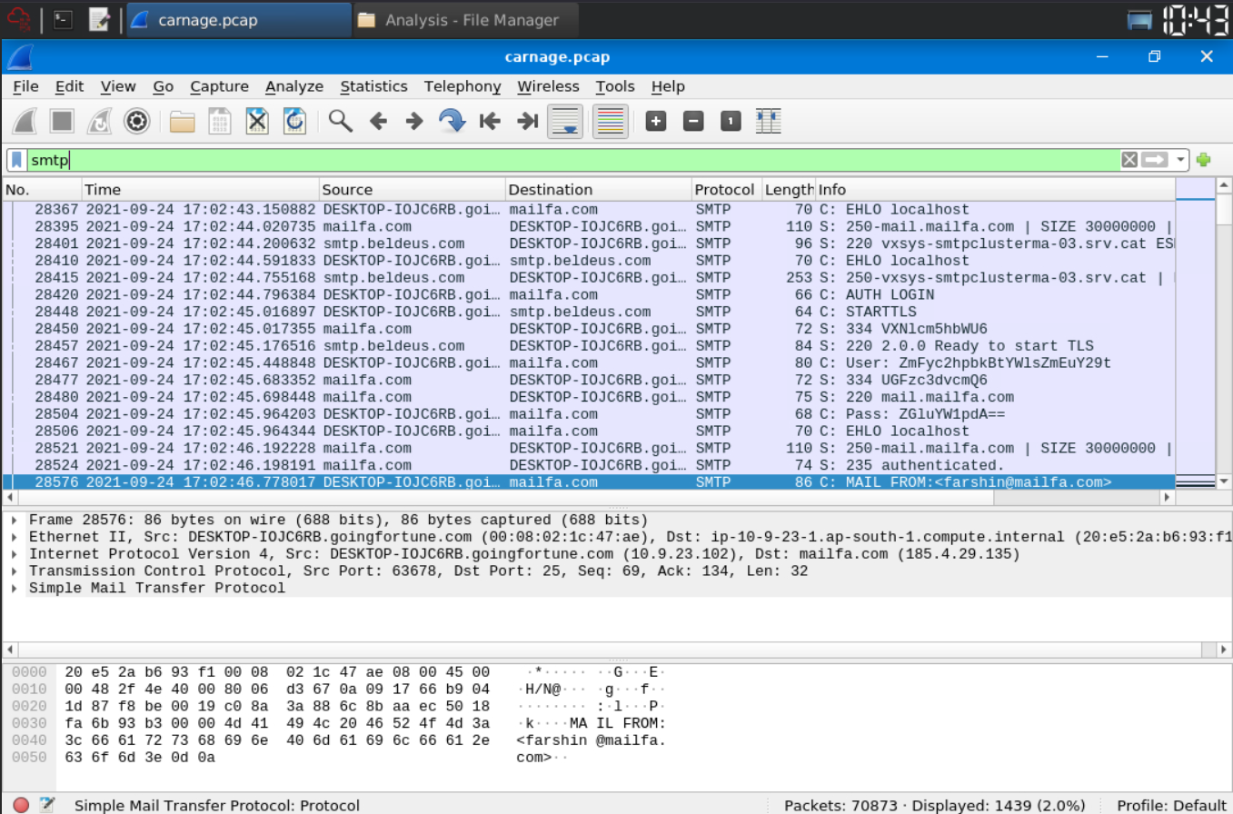Open the Tools menu
The width and height of the screenshot is (1233, 814).
(615, 86)
